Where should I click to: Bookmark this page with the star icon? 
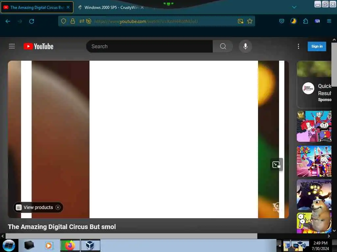point(250,21)
